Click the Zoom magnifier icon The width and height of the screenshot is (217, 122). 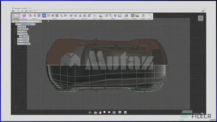click(105, 112)
